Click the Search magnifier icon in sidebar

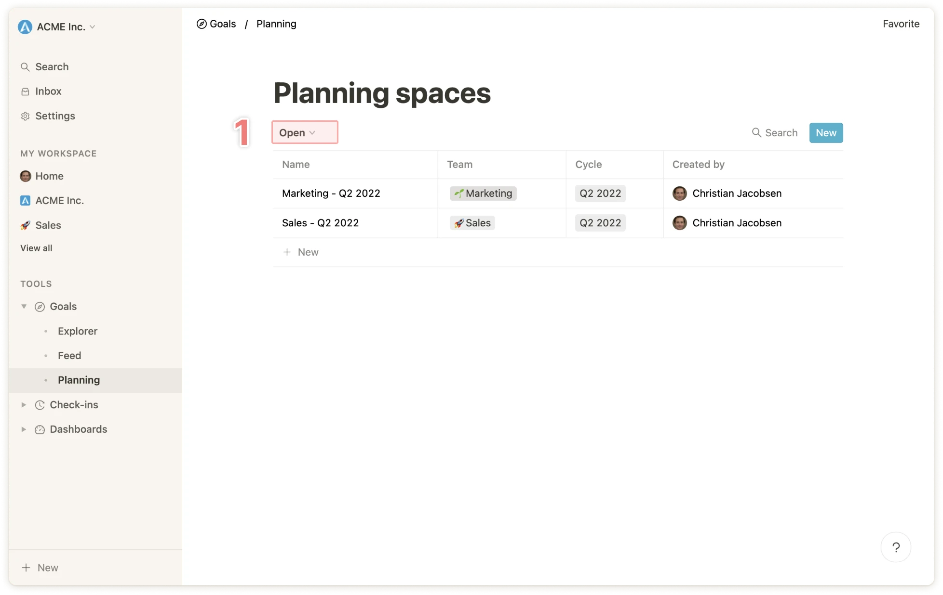pos(25,67)
